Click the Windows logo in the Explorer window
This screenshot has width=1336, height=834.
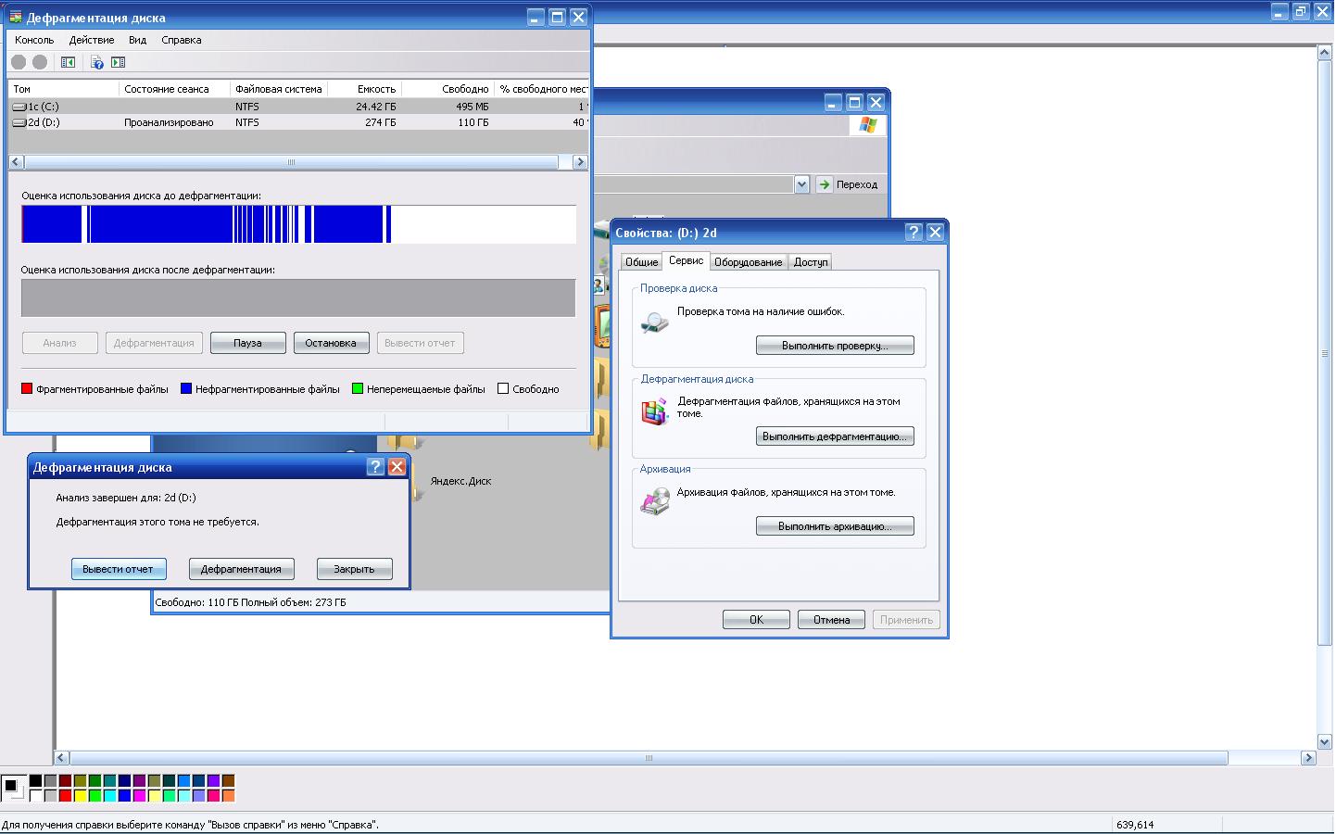(x=868, y=125)
